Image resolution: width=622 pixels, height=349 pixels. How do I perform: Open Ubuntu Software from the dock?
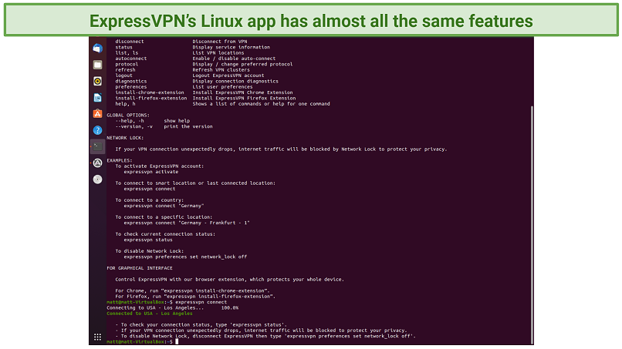click(97, 114)
